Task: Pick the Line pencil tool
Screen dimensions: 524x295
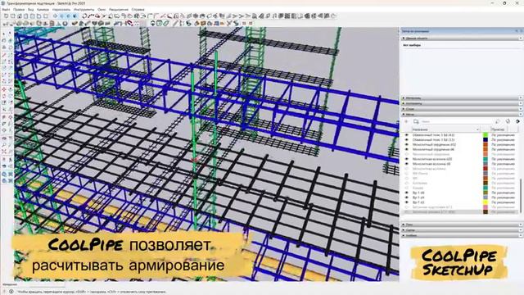Action: [4, 55]
